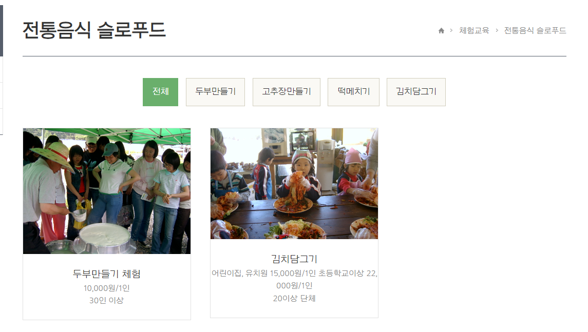
Task: Click the home icon in breadcrumb
Action: click(x=441, y=31)
